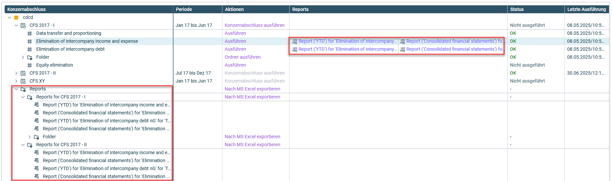Collapse the cdcd root node
Viewport: 612px width, 181px height.
click(10, 18)
